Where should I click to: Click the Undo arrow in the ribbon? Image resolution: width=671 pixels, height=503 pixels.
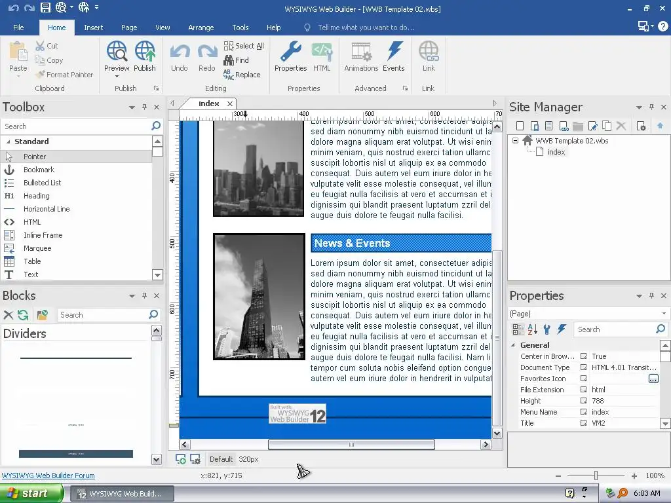tap(180, 52)
